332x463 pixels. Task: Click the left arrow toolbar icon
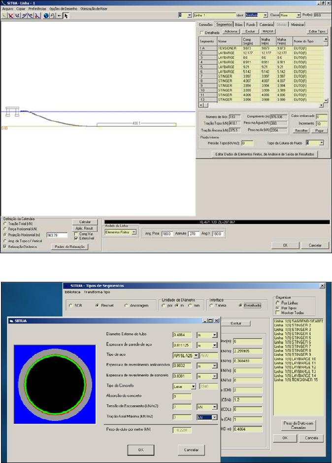coord(60,15)
